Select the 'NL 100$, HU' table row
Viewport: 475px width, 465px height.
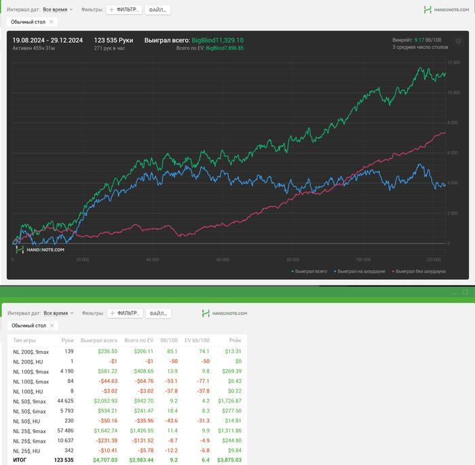point(128,391)
